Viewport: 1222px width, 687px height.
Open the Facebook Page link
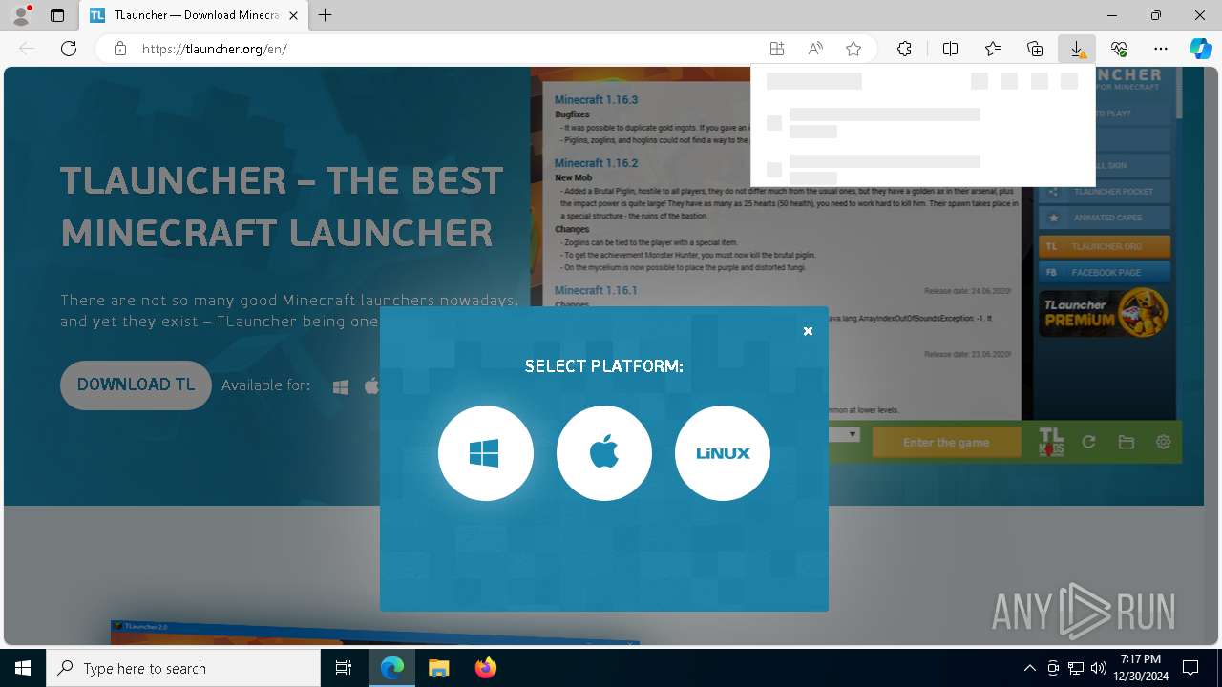click(x=1105, y=272)
